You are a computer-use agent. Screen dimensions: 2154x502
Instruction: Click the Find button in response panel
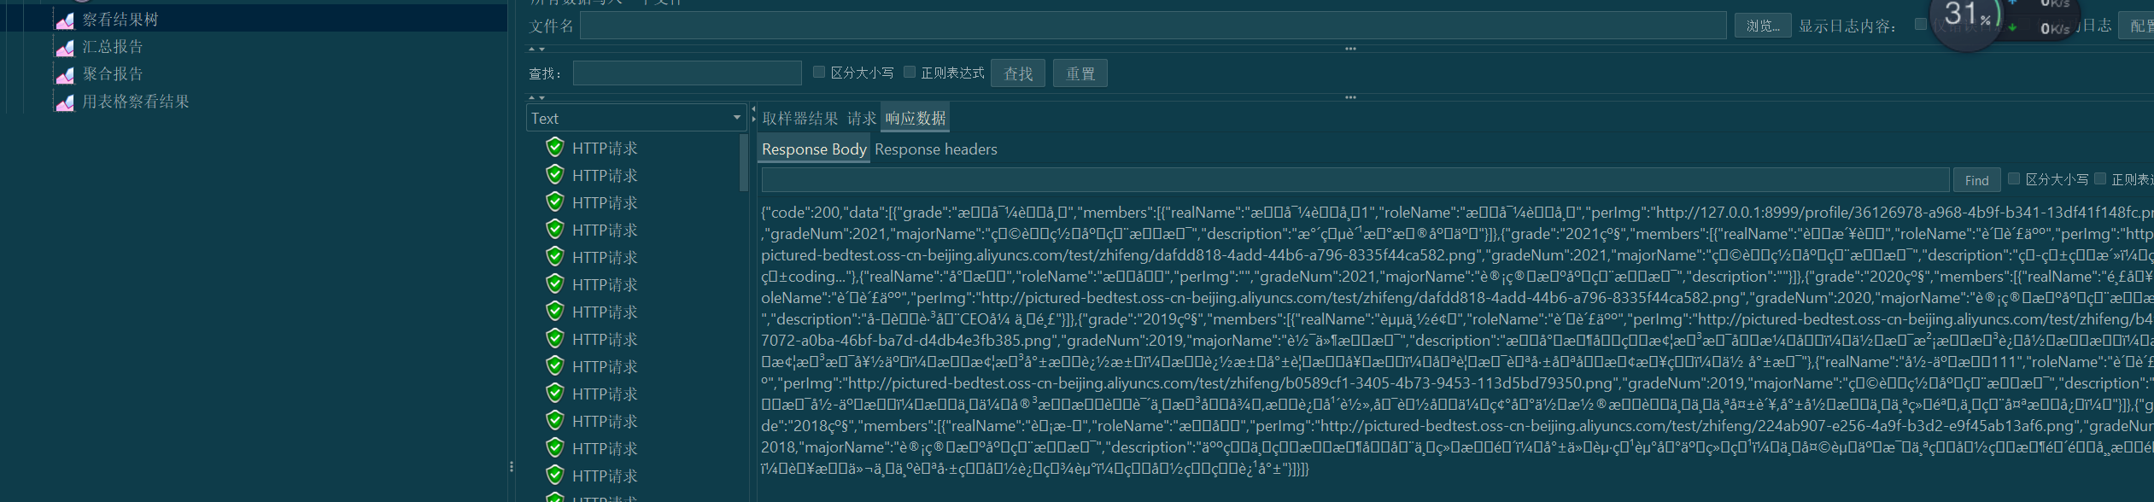[x=1977, y=180]
